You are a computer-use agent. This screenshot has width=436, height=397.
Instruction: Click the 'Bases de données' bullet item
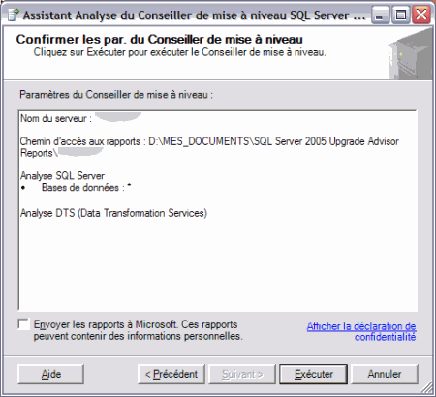point(76,187)
